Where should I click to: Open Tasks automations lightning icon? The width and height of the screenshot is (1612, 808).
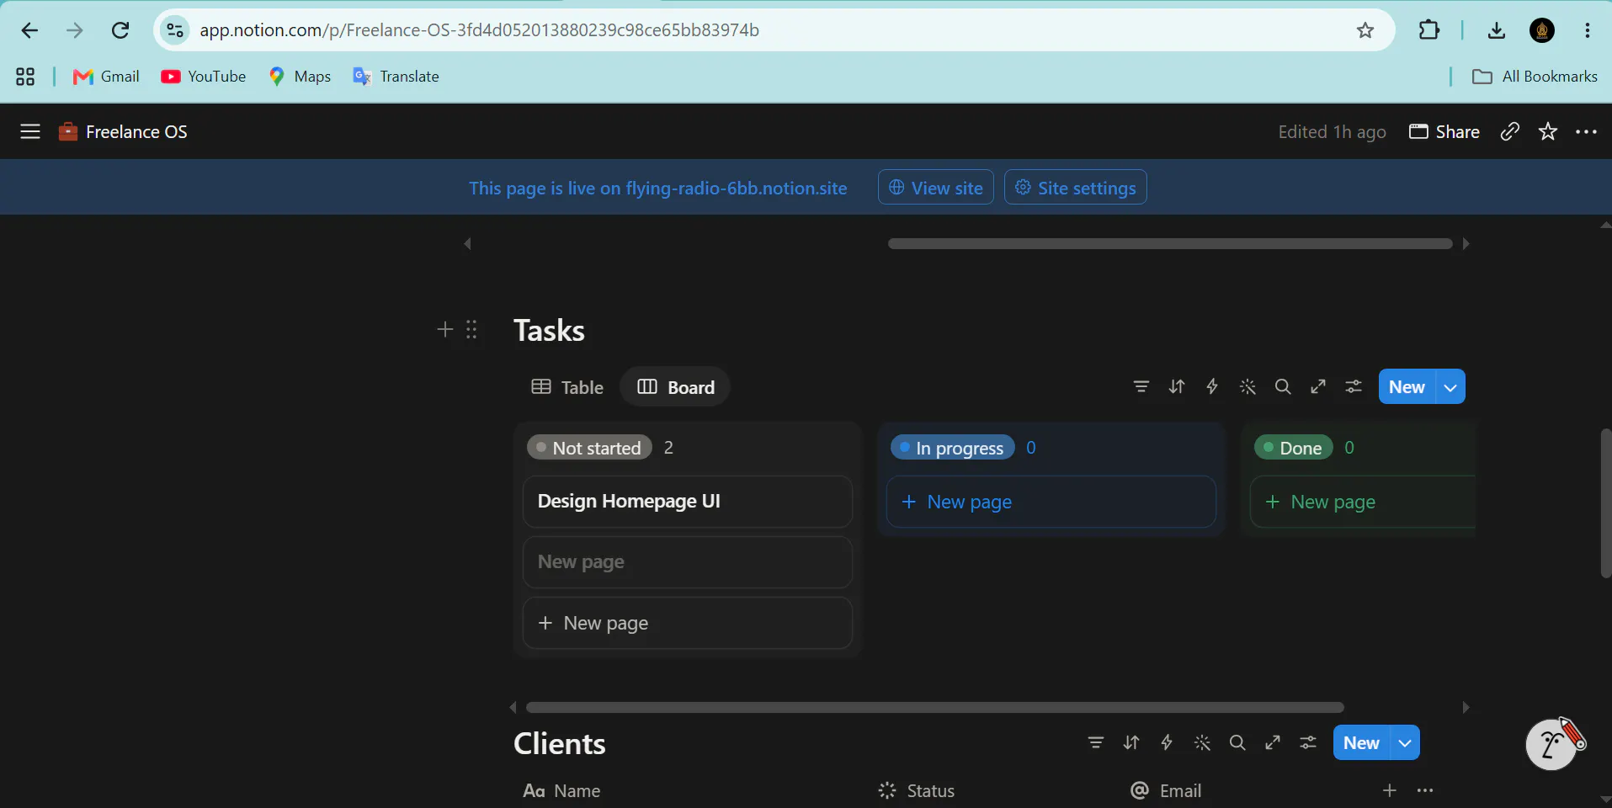click(x=1212, y=387)
